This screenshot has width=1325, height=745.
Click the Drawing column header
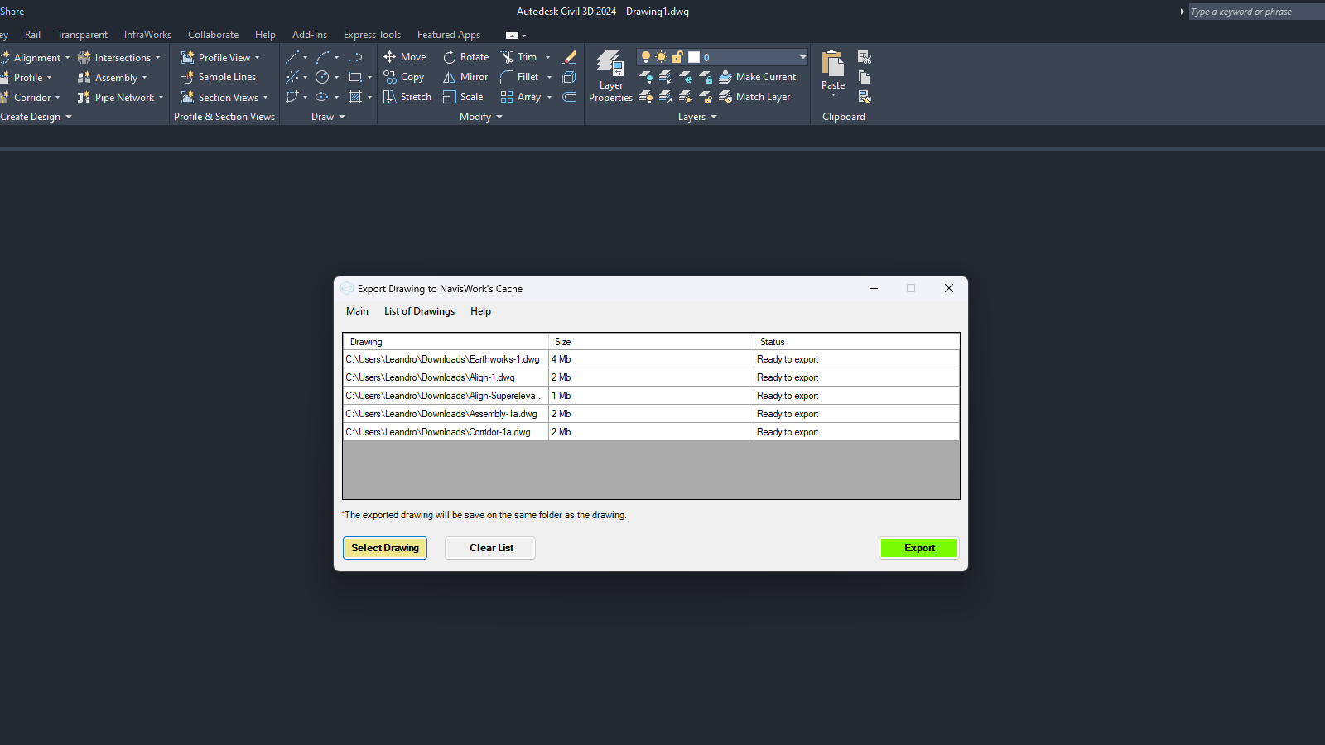446,342
